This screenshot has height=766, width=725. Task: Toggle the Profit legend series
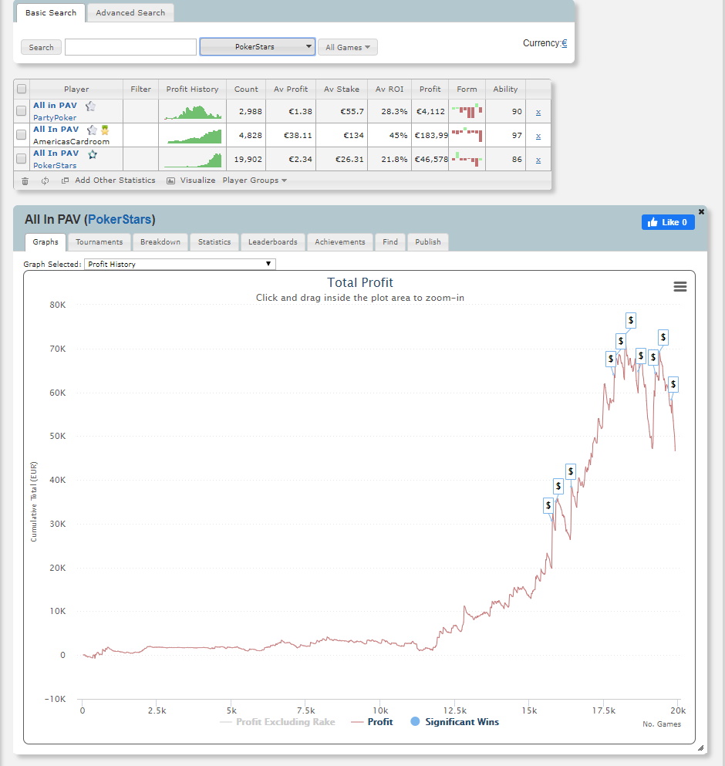point(372,722)
